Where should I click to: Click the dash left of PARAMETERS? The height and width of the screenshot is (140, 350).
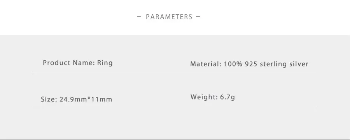[139, 16]
